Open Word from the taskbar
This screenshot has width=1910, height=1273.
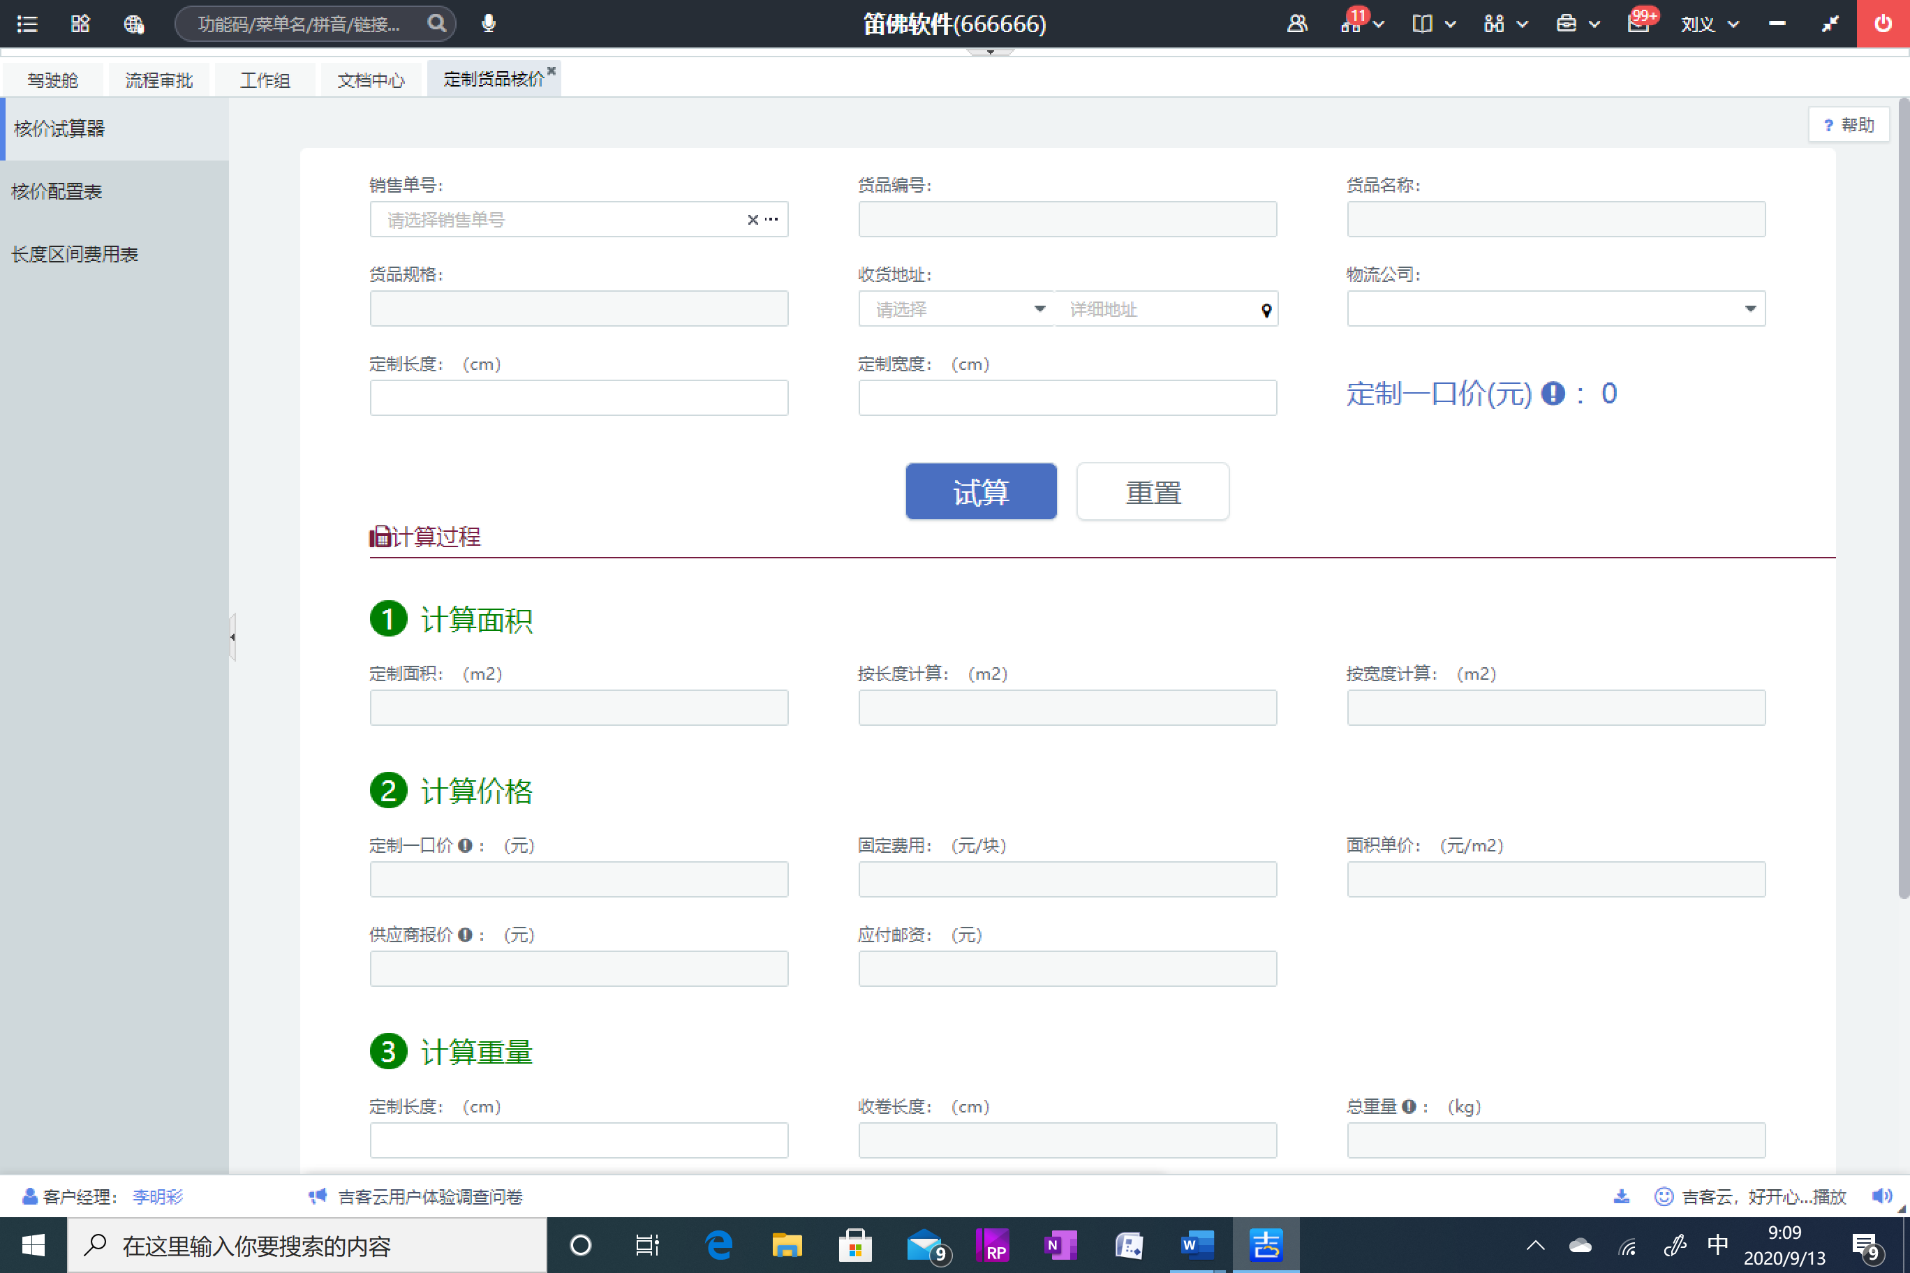pos(1197,1244)
